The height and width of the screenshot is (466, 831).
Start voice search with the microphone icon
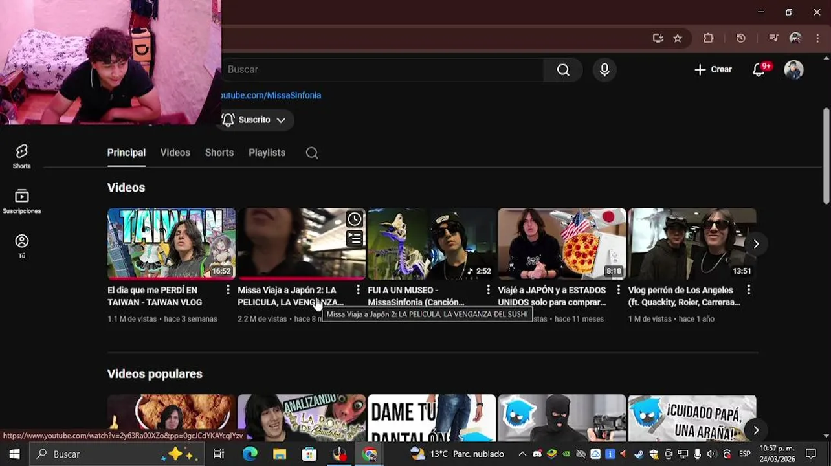[x=604, y=69]
